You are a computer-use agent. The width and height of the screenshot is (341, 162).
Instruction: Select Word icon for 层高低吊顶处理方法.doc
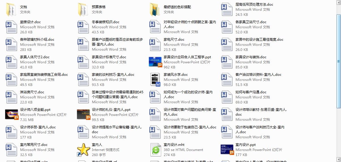227,10
